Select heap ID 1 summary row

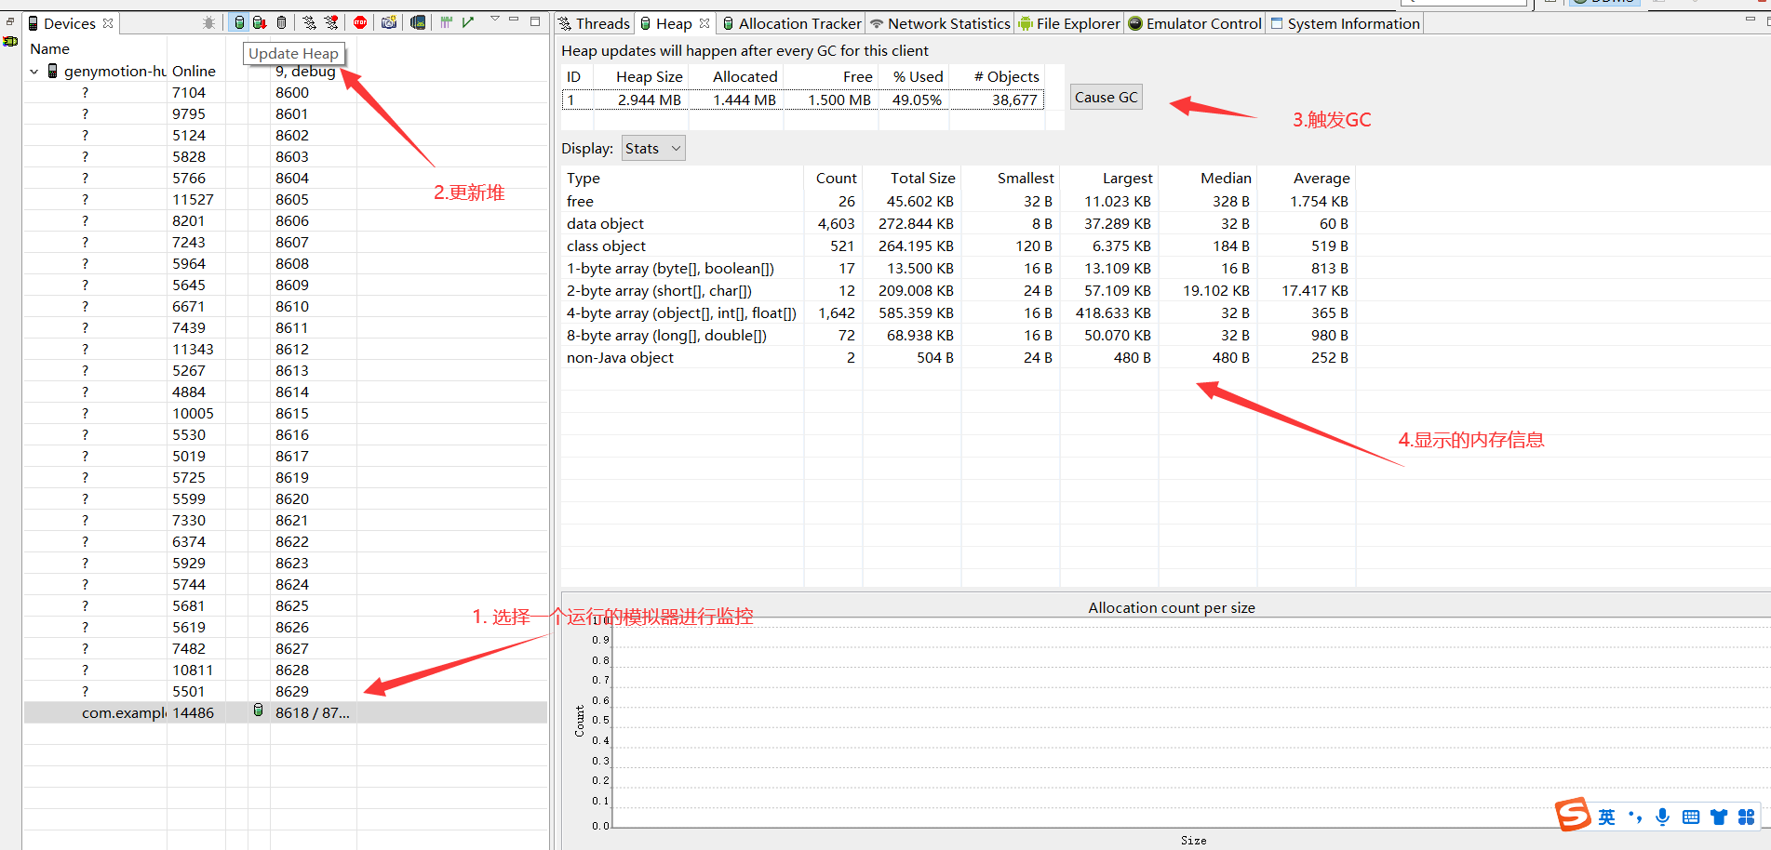point(803,100)
